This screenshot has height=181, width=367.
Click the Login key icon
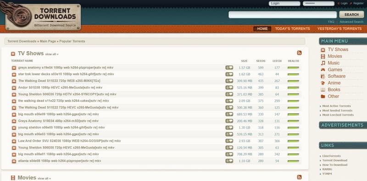coord(339,4)
